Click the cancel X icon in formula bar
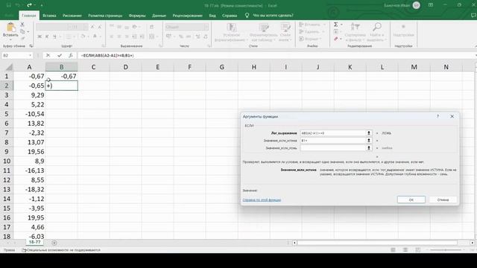 48,55
